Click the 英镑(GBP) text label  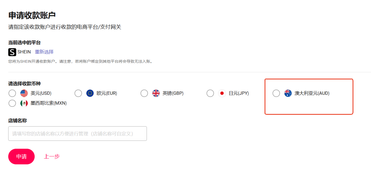coord(173,93)
